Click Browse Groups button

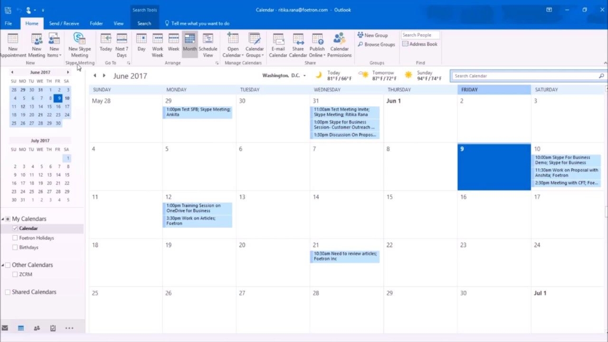tap(376, 44)
